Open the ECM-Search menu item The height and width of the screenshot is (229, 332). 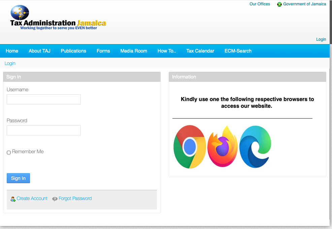238,51
